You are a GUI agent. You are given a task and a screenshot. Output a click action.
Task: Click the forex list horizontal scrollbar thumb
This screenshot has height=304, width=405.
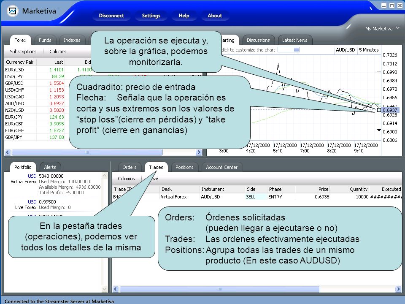(x=87, y=152)
